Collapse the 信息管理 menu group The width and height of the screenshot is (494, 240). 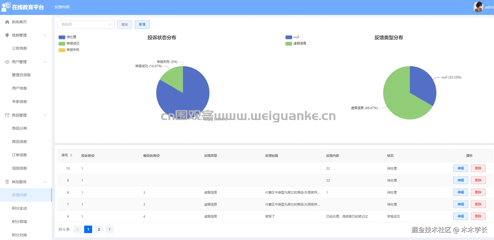(45, 35)
